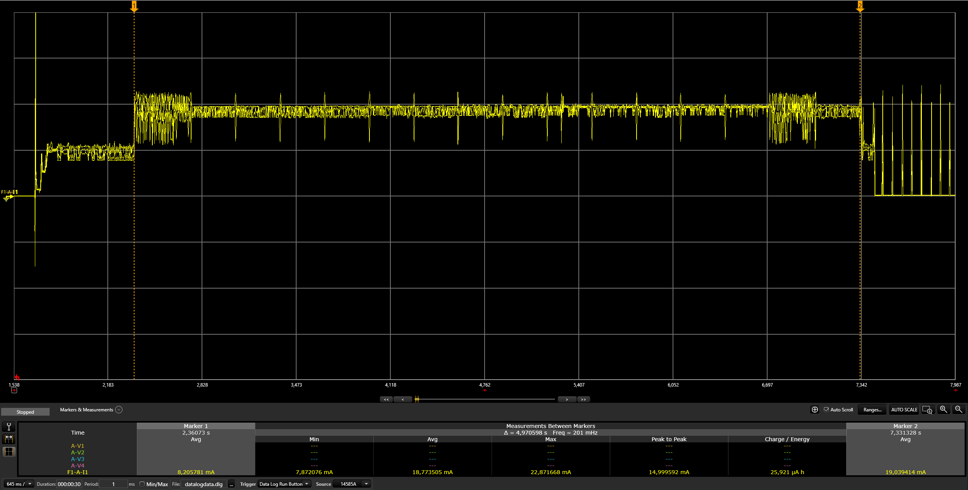This screenshot has width=968, height=490.
Task: Click the Max value 22,871668 mA
Action: pyautogui.click(x=550, y=472)
